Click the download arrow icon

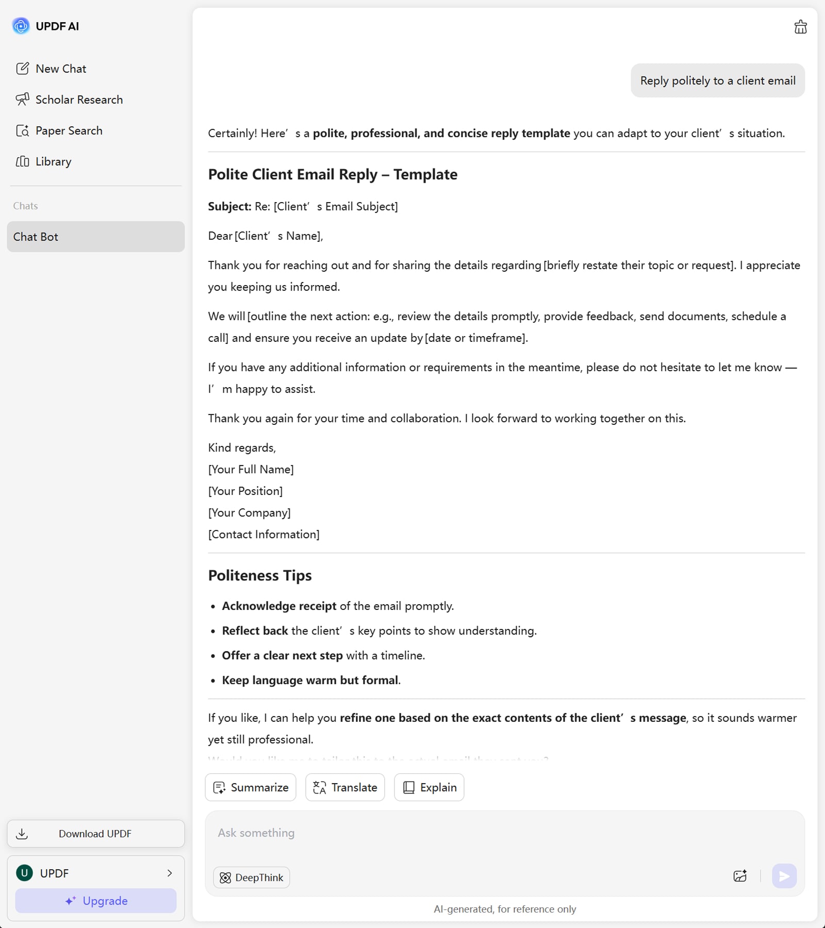22,834
